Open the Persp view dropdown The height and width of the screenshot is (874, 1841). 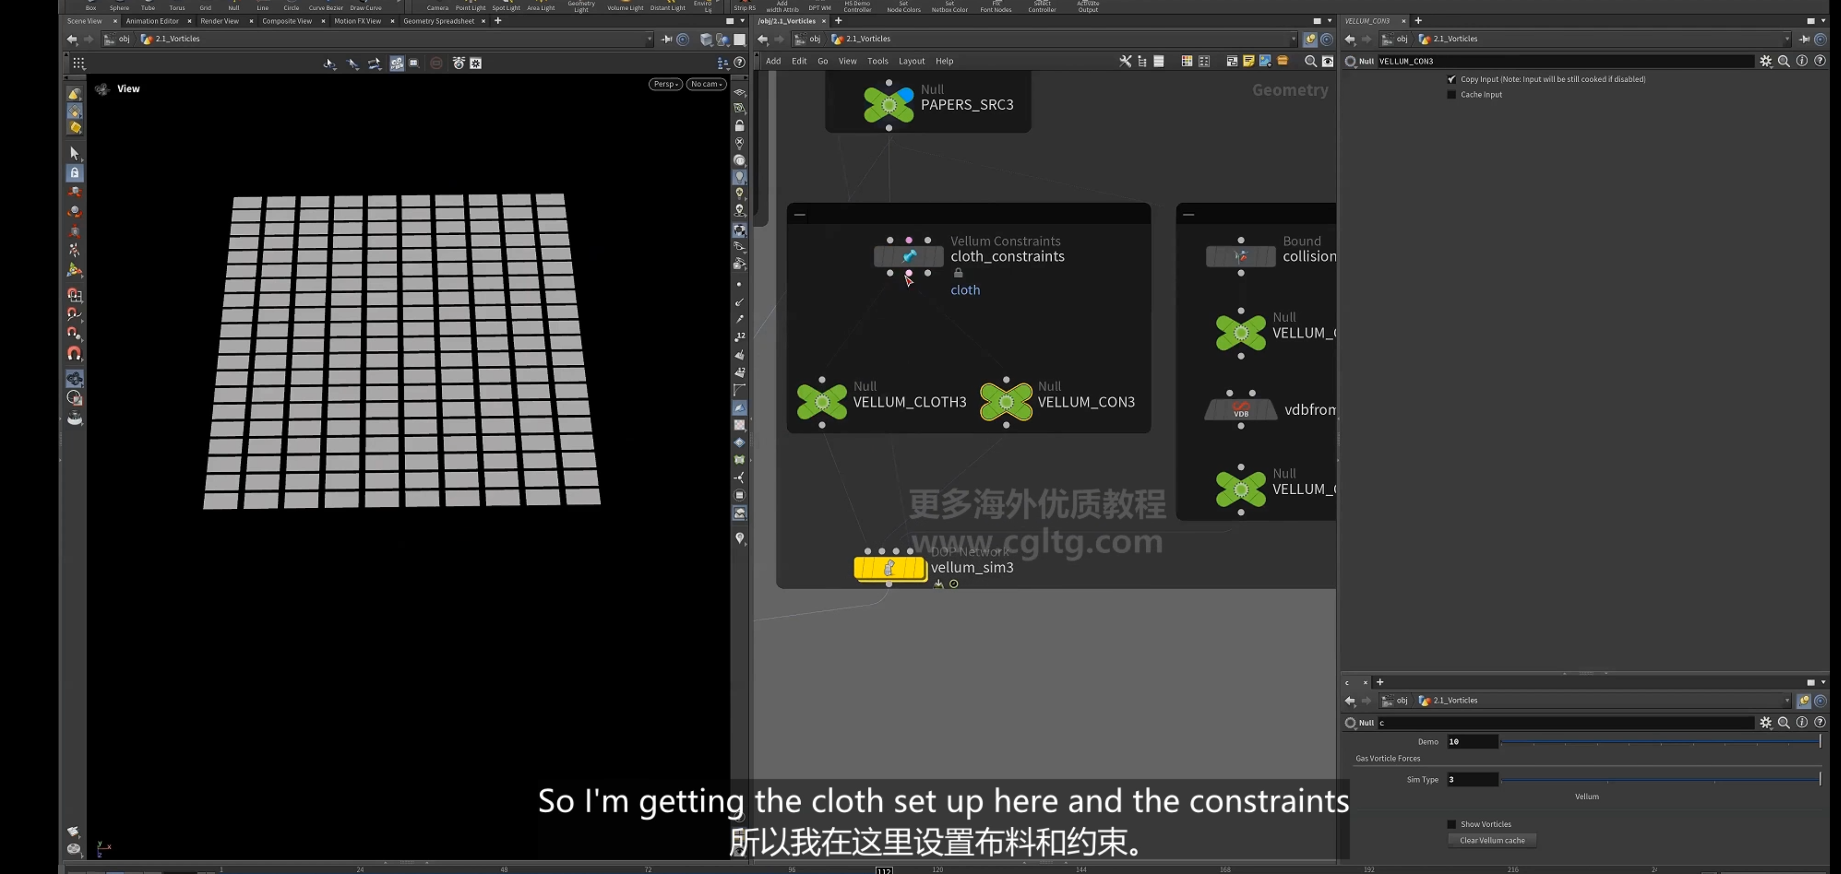tap(665, 84)
